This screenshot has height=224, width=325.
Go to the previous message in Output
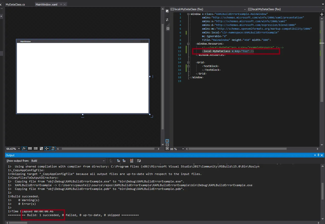(x=118, y=161)
